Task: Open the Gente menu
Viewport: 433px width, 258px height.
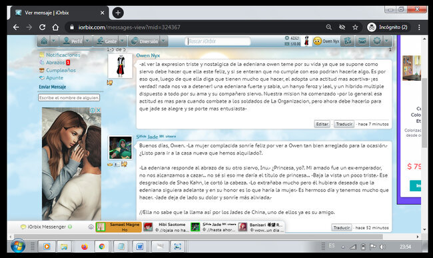Action: (107, 41)
